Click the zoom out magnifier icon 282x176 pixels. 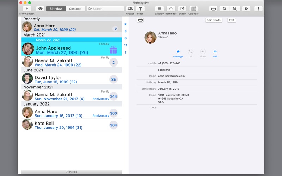[x=225, y=8]
